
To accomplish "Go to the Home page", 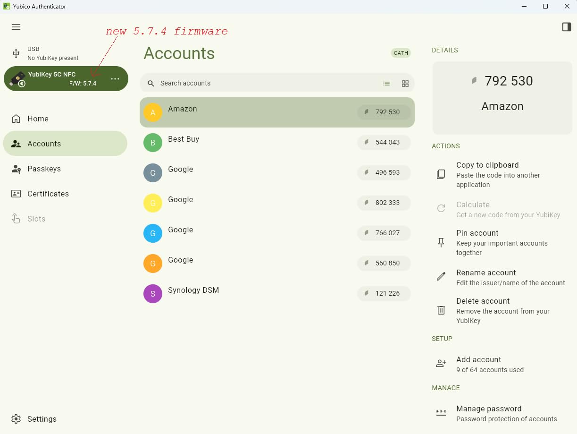I will point(38,119).
